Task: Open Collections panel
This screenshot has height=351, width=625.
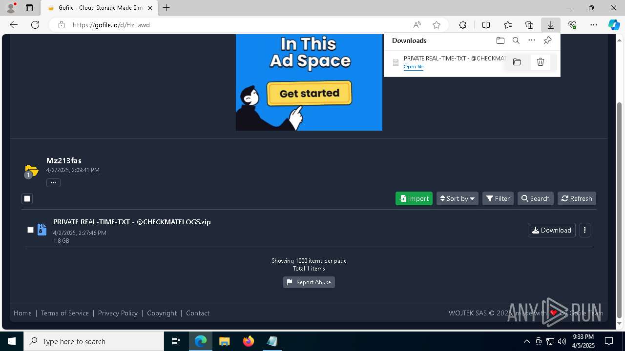Action: (x=529, y=25)
